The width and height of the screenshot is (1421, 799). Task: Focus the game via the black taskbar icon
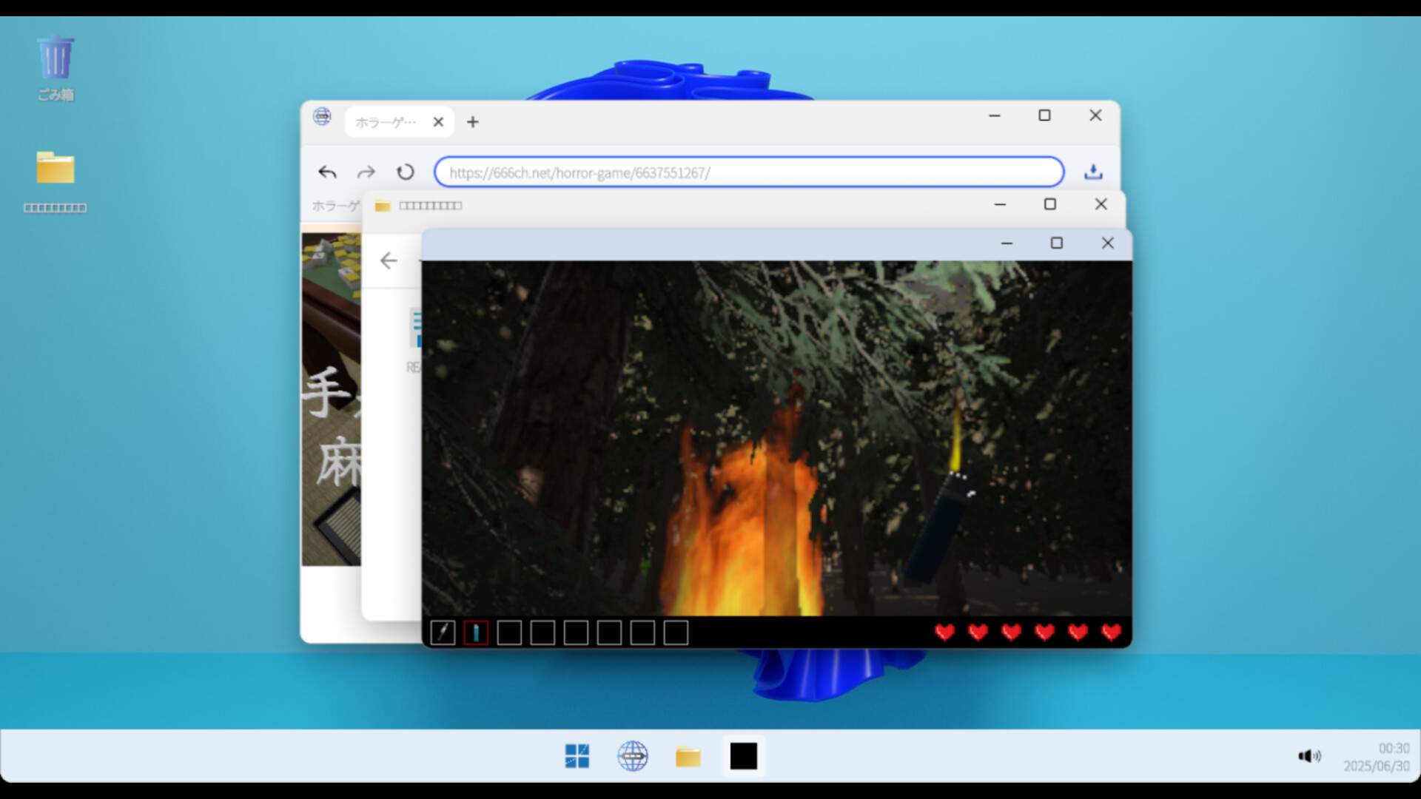[743, 756]
